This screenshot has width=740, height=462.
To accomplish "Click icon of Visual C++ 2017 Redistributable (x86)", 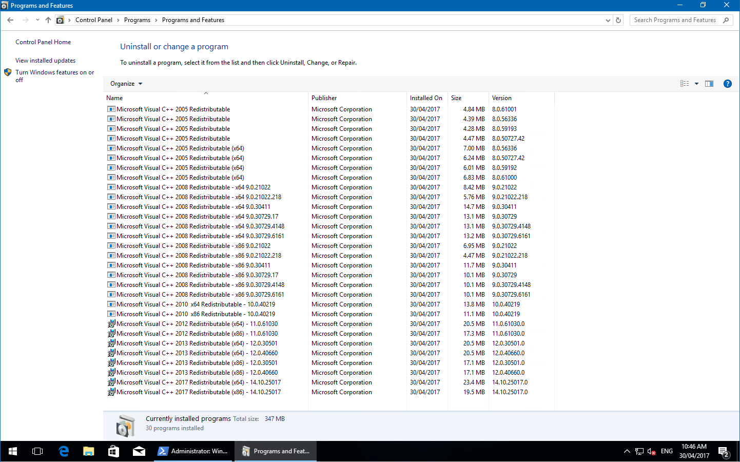I will point(111,392).
